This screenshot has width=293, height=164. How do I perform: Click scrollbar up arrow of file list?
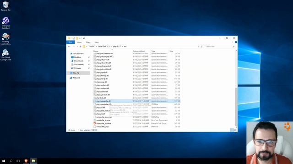tap(236, 51)
